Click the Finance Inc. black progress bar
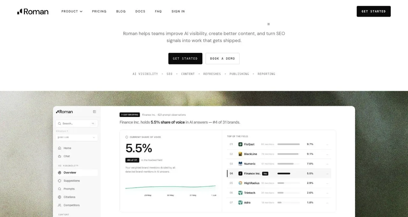Viewport: 408px width, 217px height. pos(284,174)
